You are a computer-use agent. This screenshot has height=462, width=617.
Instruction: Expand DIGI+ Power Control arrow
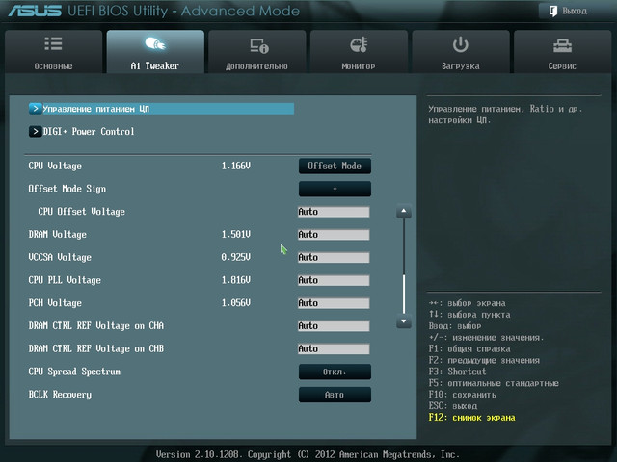[x=35, y=131]
